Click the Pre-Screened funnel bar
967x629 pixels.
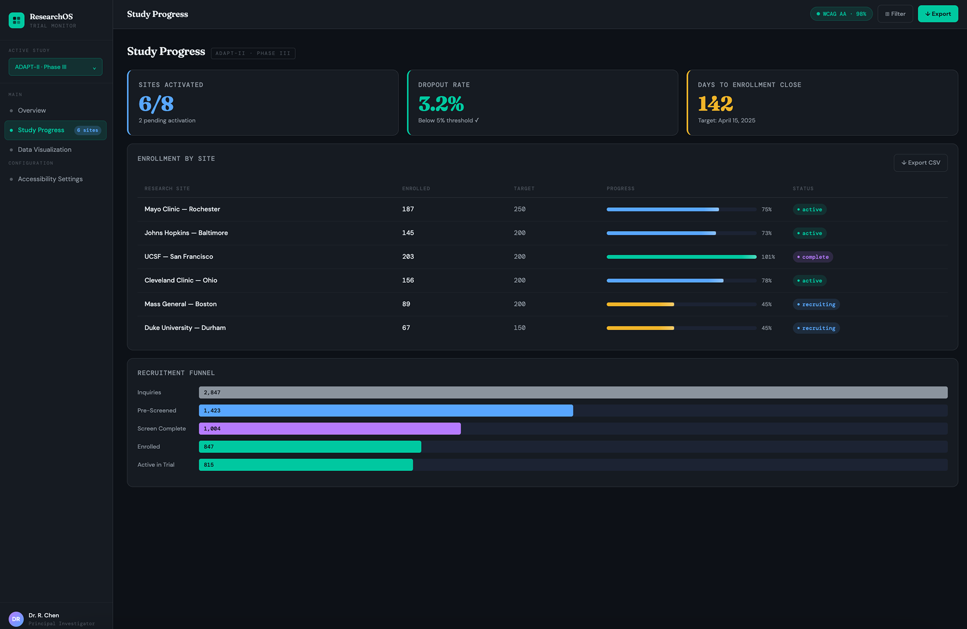coord(385,411)
